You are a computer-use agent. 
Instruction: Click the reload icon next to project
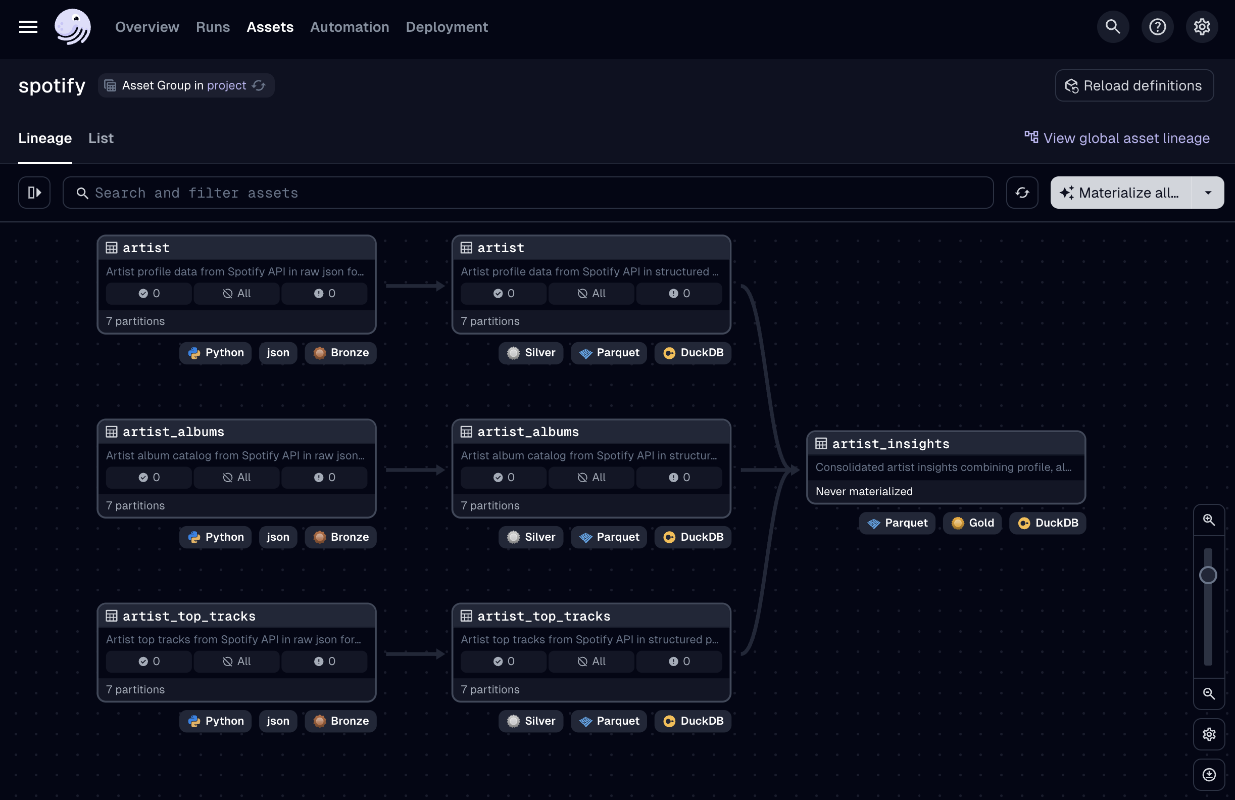pos(259,85)
